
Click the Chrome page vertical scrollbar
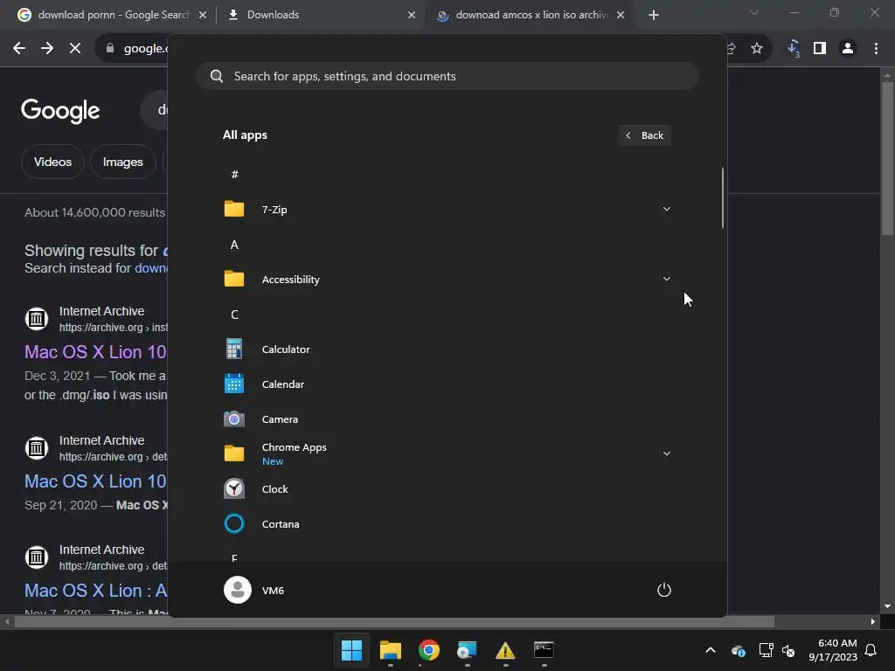pyautogui.click(x=887, y=158)
